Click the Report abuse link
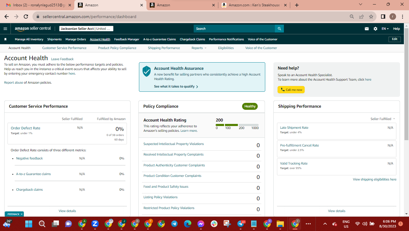Image resolution: width=409 pixels, height=231 pixels. (14, 82)
